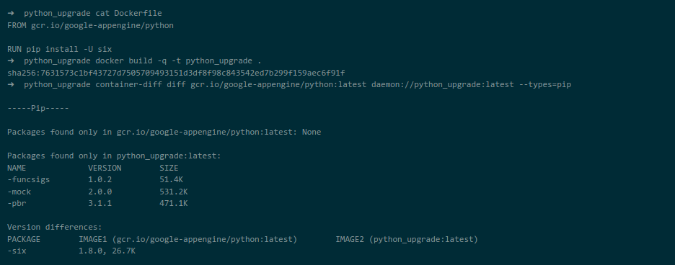Click pbr version '3.1.1'
675x265 pixels.
coord(100,204)
